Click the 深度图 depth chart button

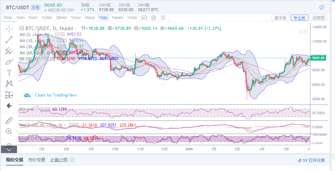pos(318,18)
